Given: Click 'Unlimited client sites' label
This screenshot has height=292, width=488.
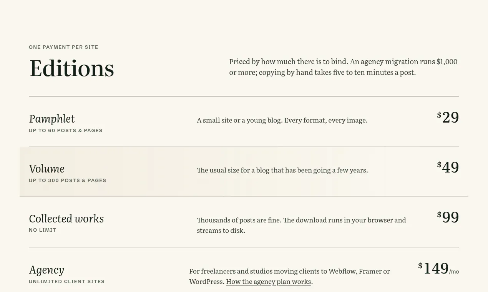Looking at the screenshot, I should click(67, 282).
